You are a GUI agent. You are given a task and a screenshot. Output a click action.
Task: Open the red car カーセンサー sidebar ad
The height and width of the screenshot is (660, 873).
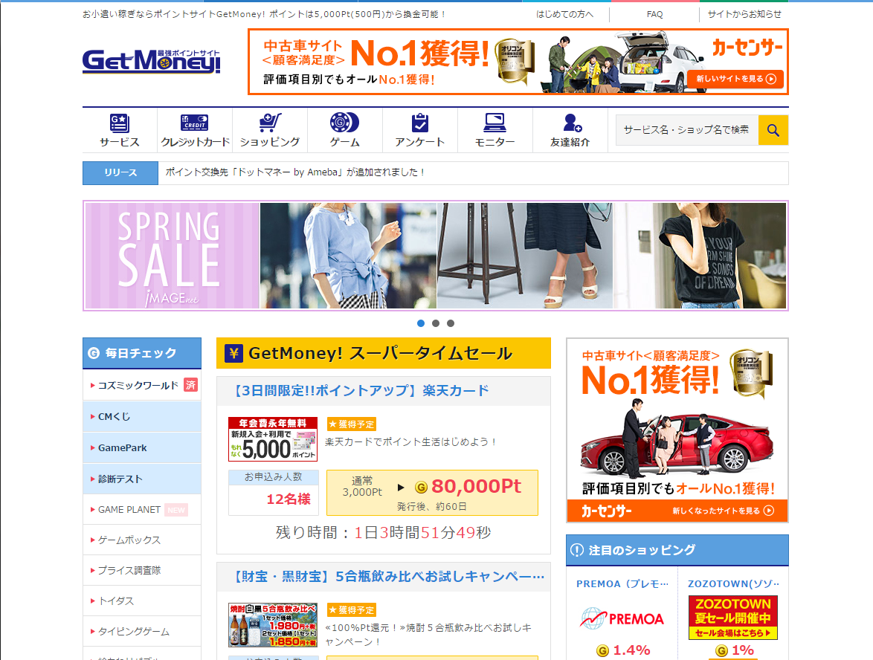[677, 430]
